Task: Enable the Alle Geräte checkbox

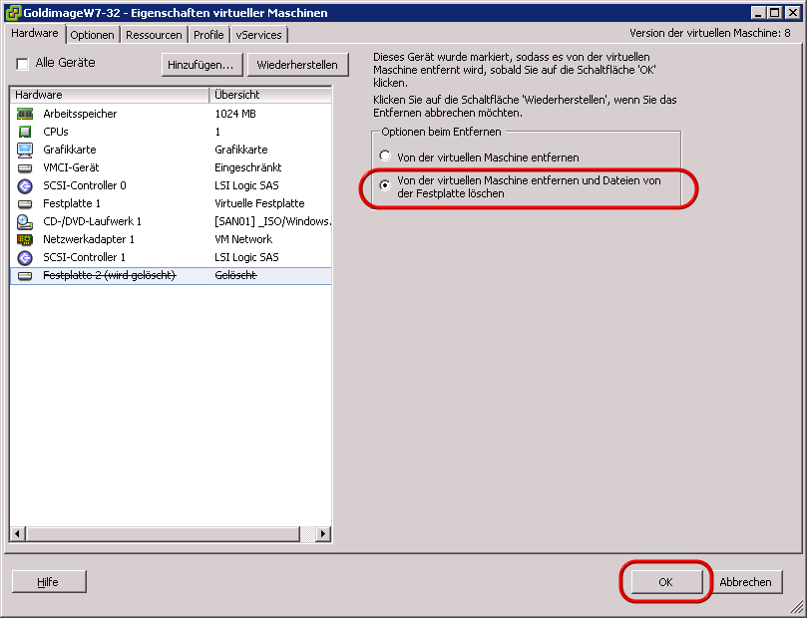Action: click(23, 64)
